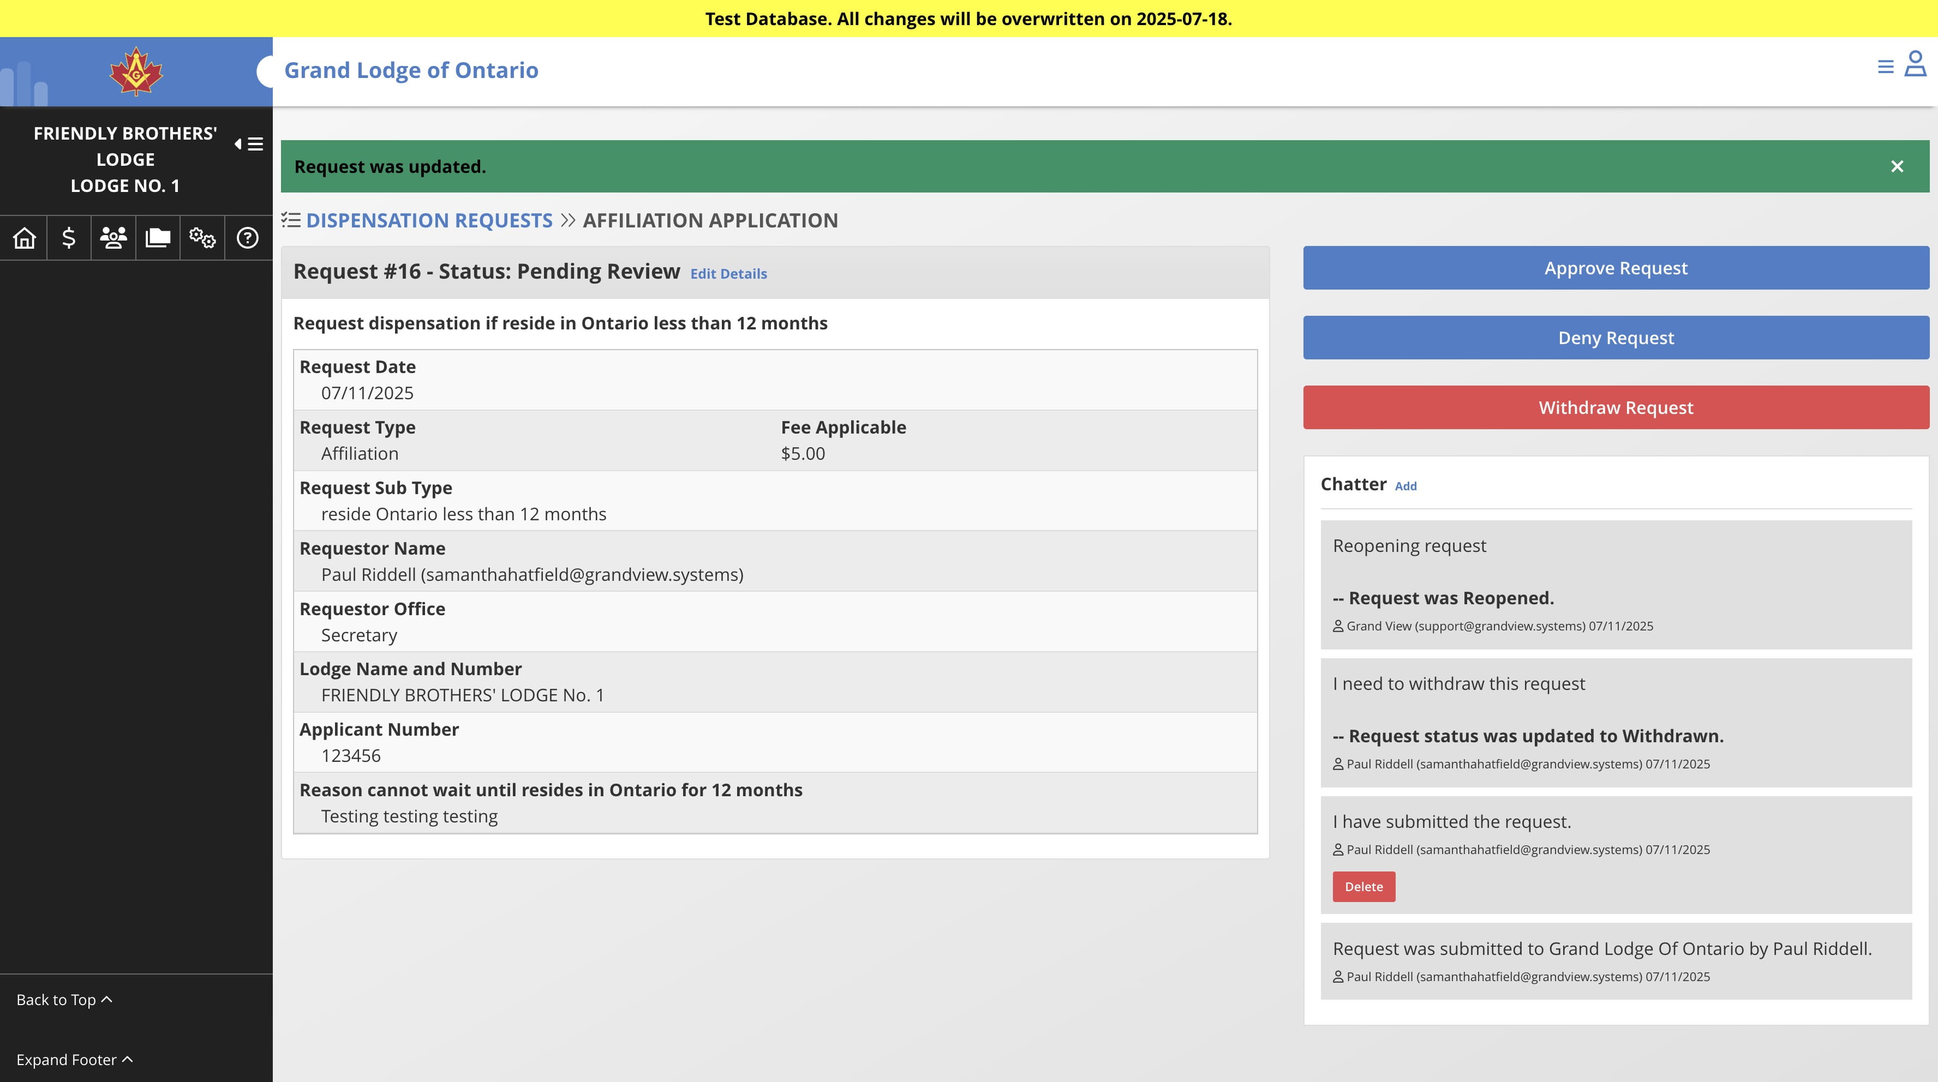Viewport: 1938px width, 1082px height.
Task: Open the hamburger menu beside profile icon
Action: click(x=1885, y=67)
